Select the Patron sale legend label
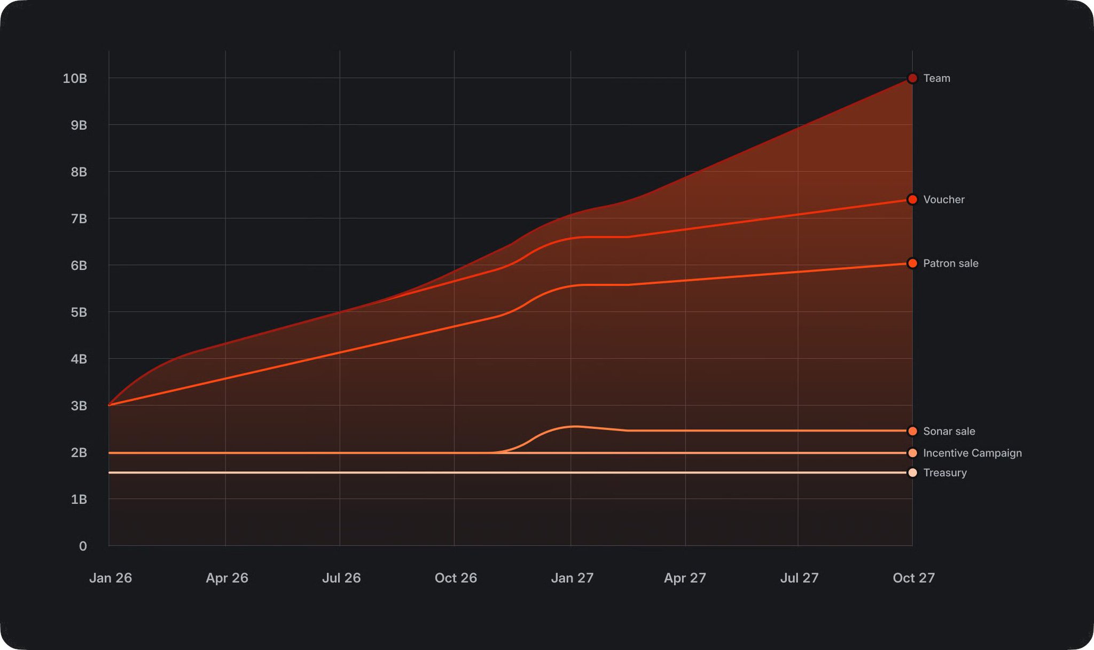 [x=950, y=263]
